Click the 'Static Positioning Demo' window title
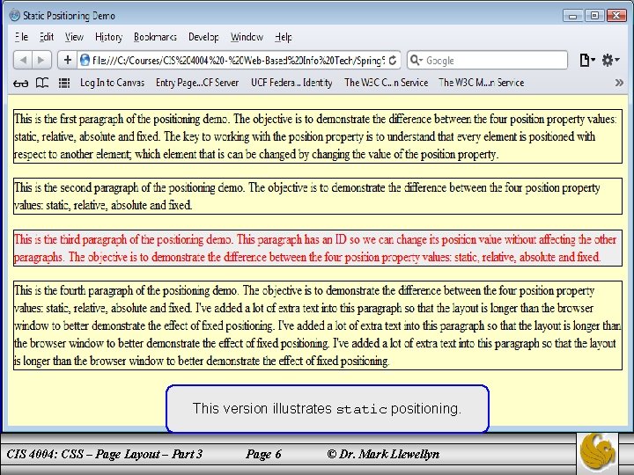The image size is (634, 475). [70, 16]
